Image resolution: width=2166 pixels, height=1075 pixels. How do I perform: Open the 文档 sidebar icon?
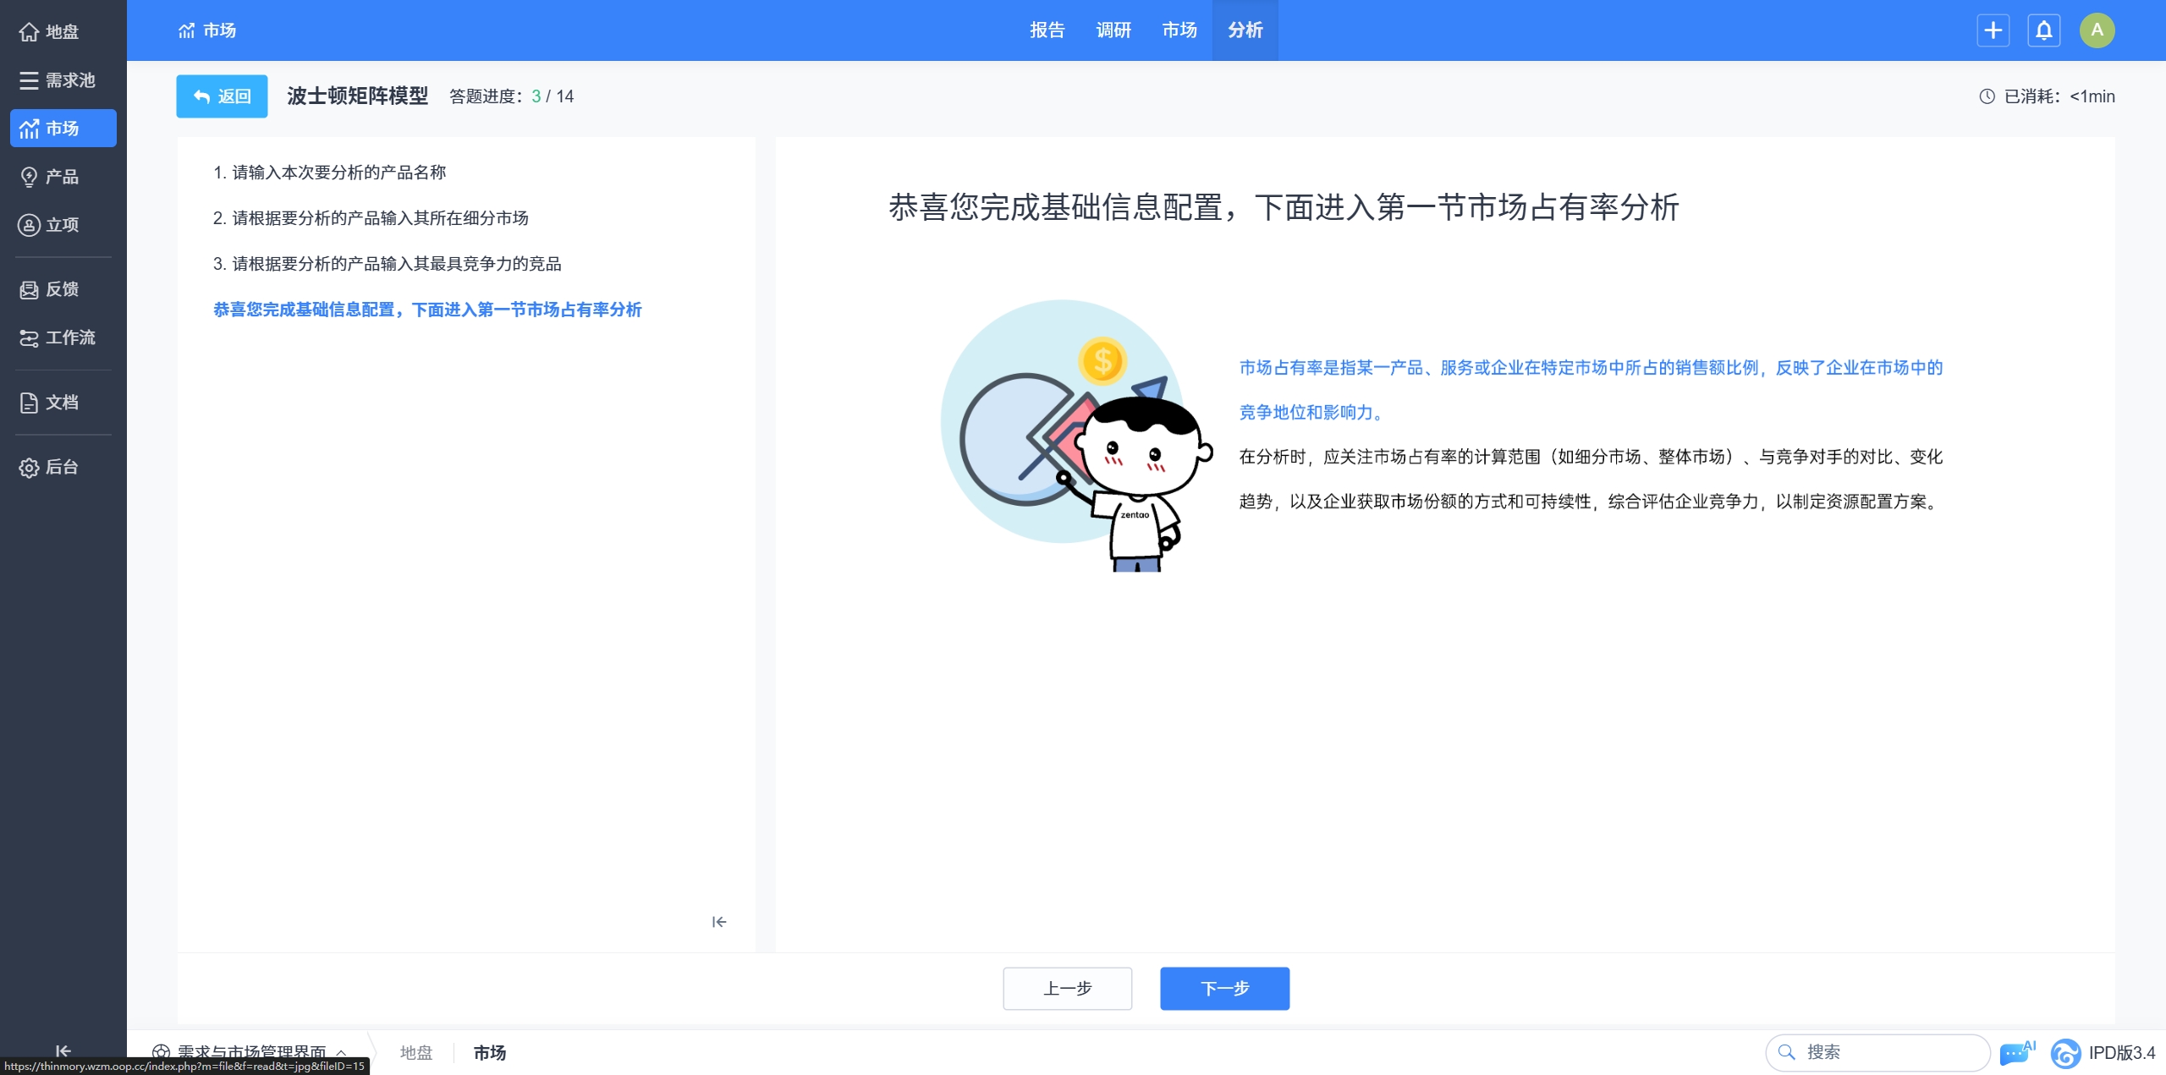30,403
